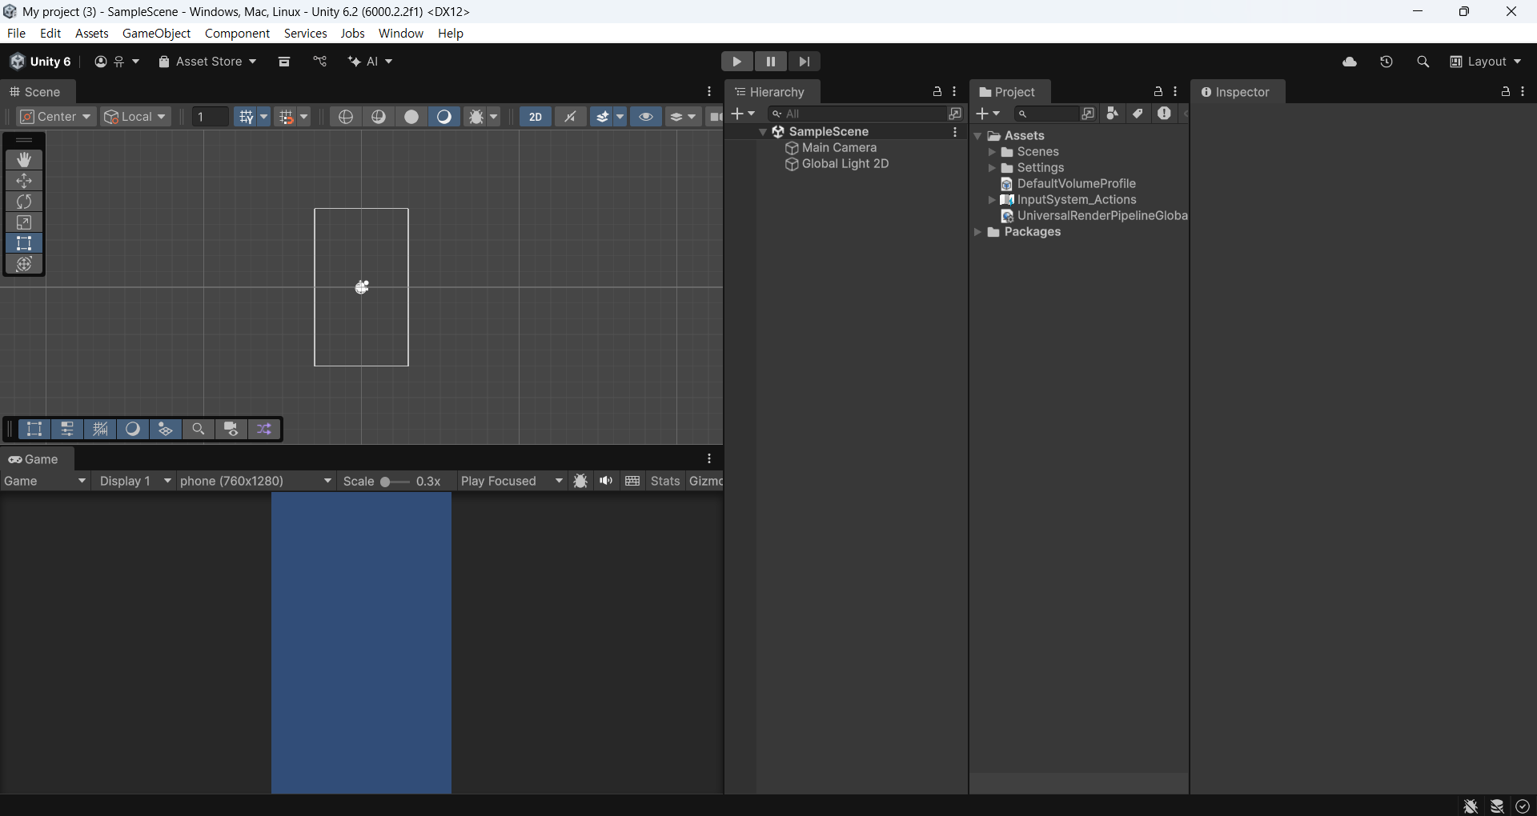Open Package Manager box icon

click(284, 62)
